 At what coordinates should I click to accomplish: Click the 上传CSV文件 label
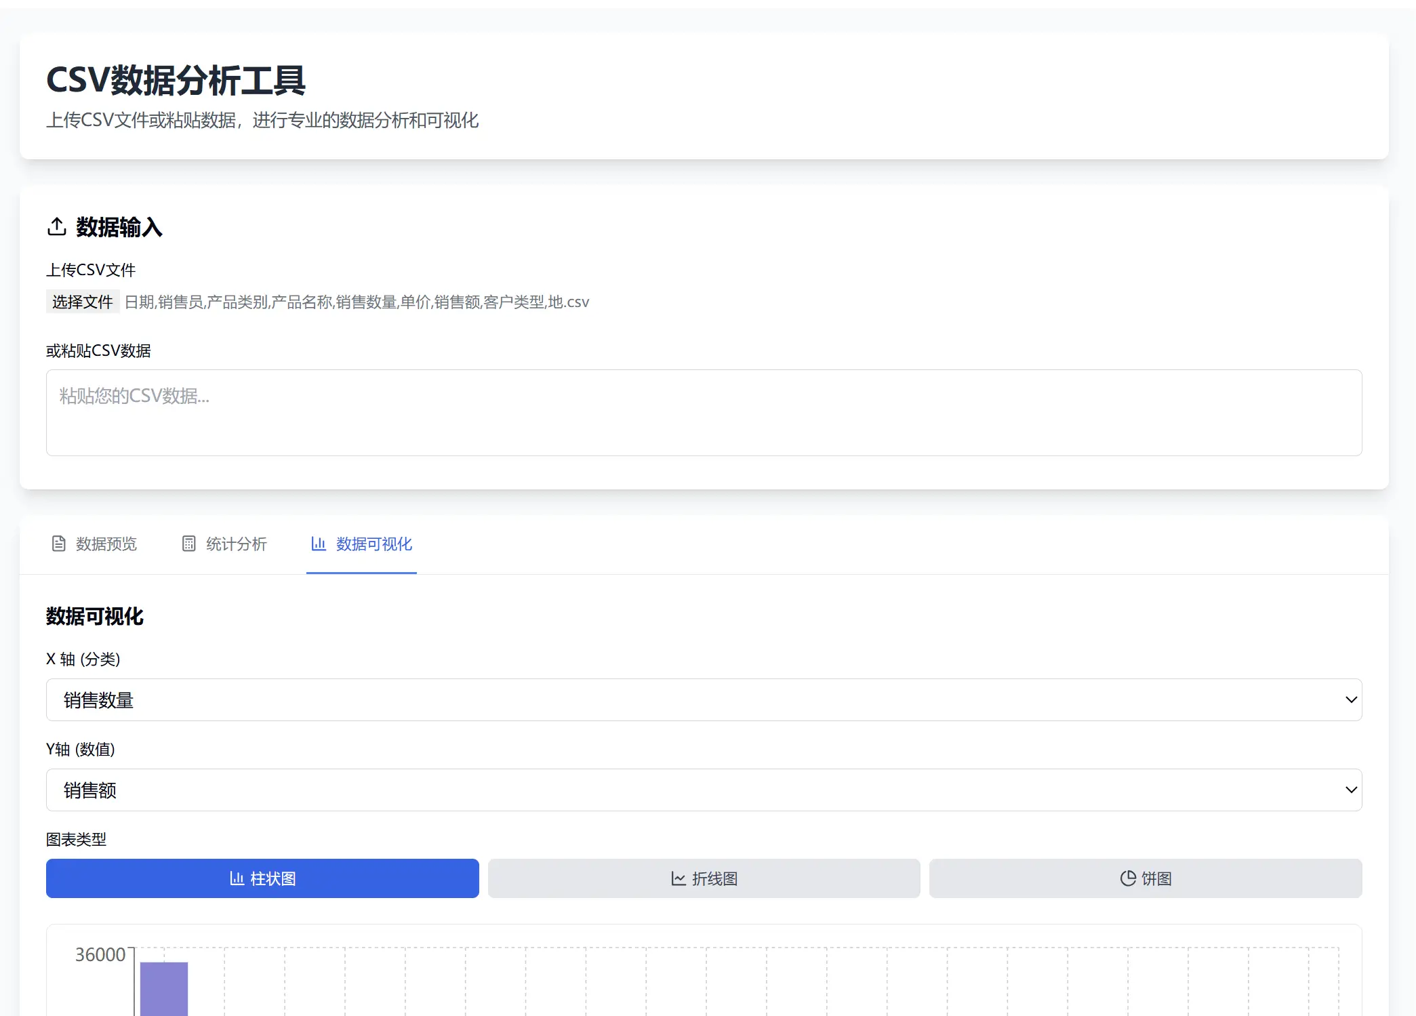[x=91, y=270]
